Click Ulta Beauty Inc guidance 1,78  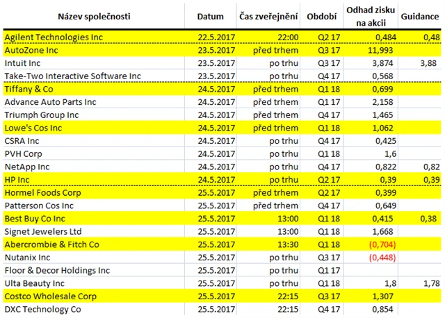coord(431,283)
